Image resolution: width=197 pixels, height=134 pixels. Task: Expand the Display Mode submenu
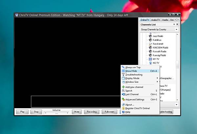140,78
